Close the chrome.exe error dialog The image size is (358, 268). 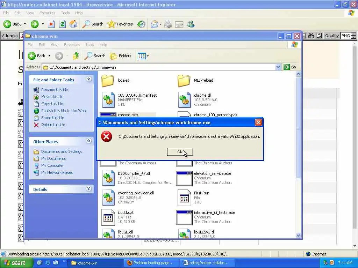(258, 122)
